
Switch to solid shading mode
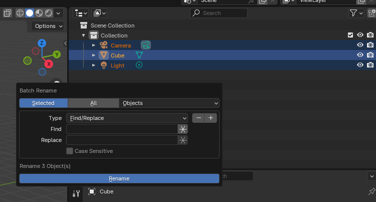[x=30, y=13]
